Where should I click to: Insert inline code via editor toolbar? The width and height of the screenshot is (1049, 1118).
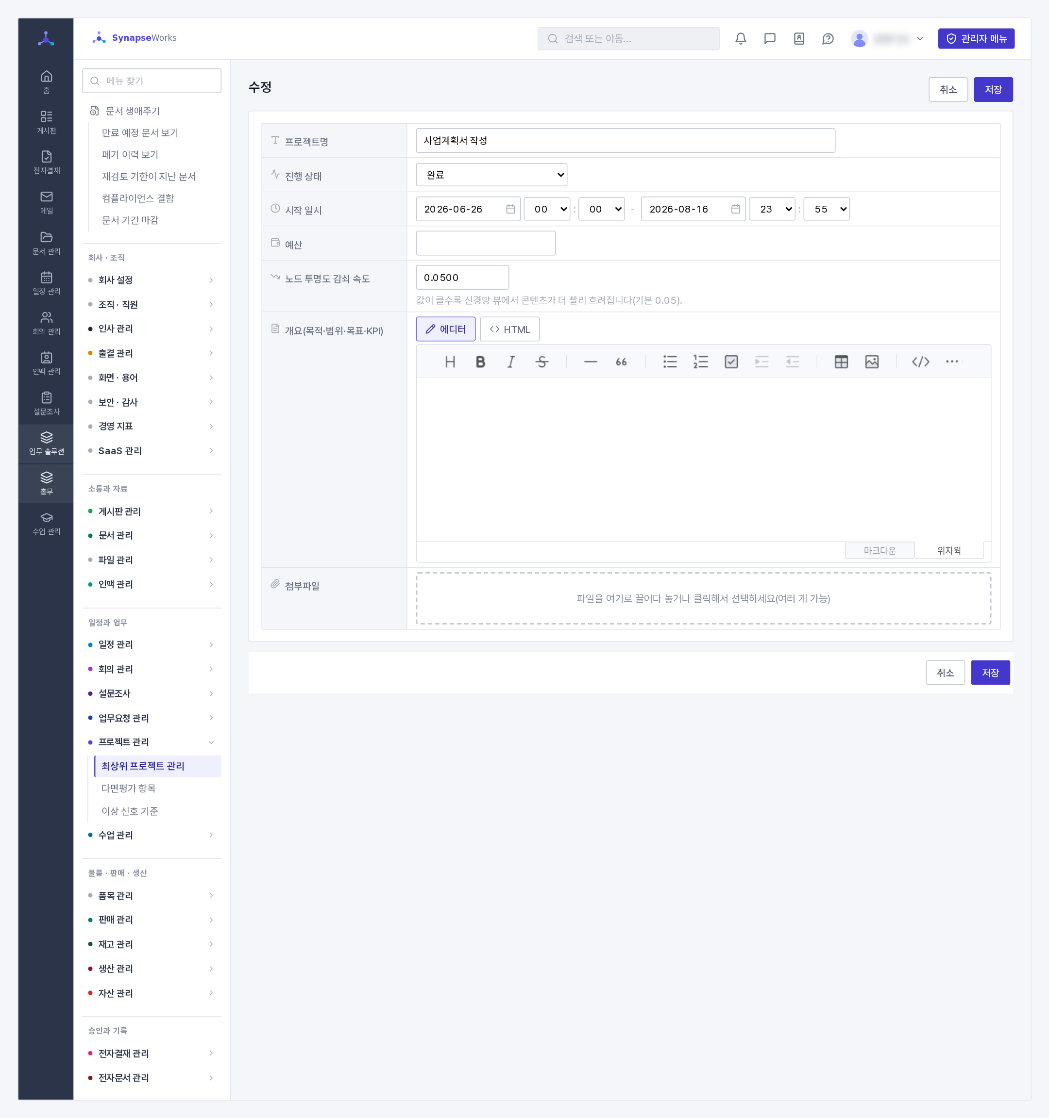[x=920, y=362]
